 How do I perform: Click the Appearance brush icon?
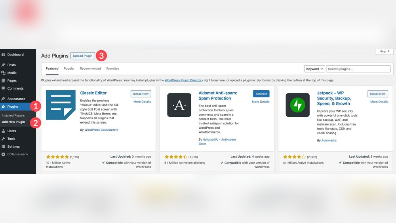3,99
